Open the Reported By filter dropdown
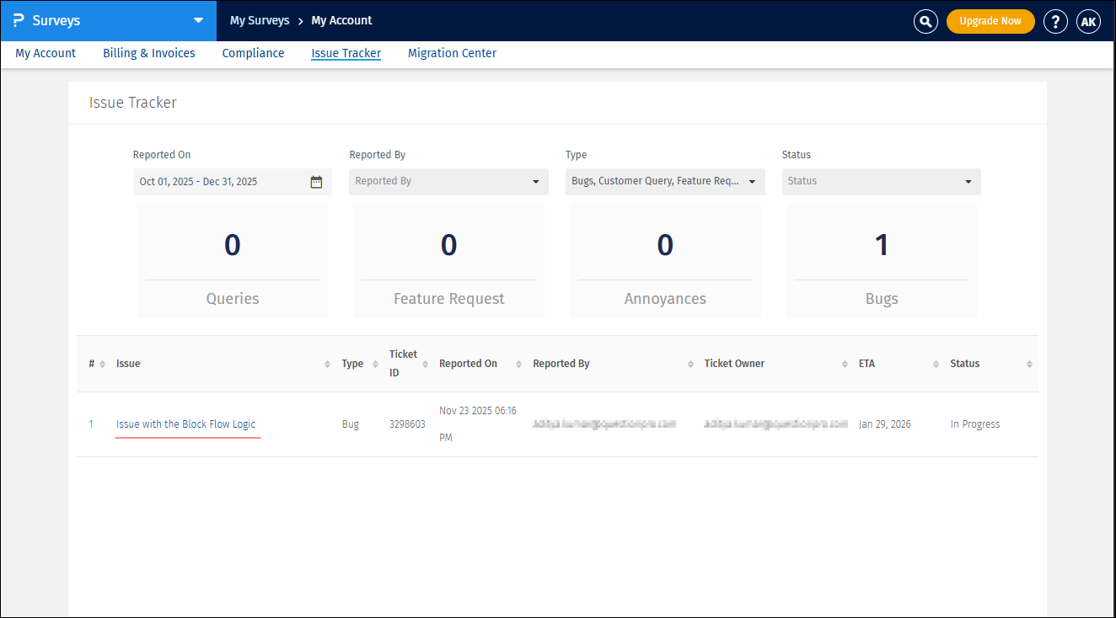 coord(448,181)
